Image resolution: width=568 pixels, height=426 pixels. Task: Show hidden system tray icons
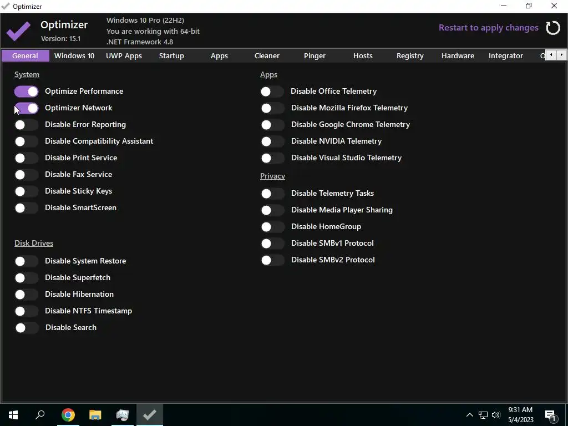pos(469,415)
